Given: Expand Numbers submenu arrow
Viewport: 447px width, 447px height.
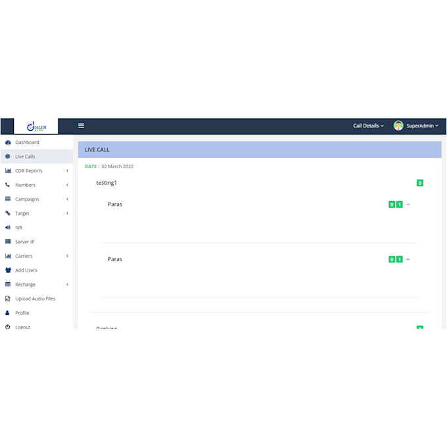Looking at the screenshot, I should click(68, 185).
